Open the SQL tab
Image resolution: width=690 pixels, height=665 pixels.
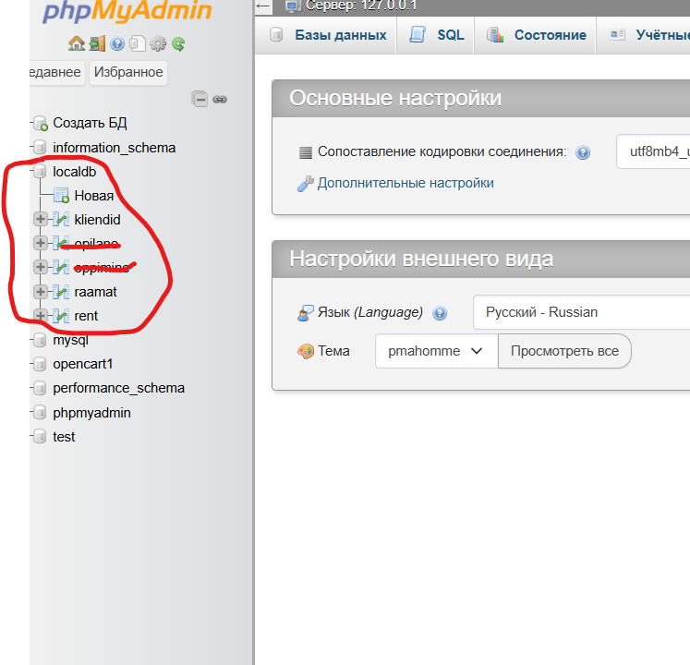438,35
